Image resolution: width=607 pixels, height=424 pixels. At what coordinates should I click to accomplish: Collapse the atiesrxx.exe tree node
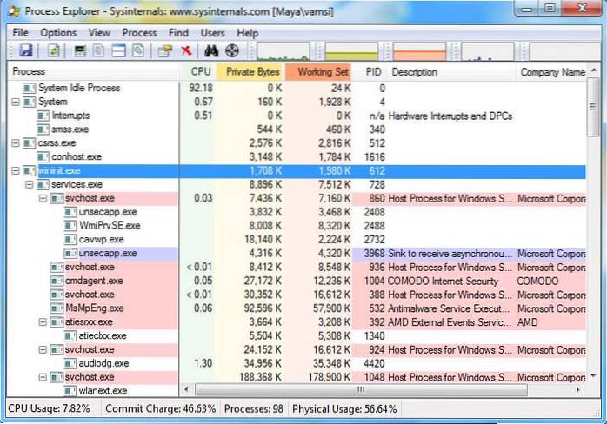pos(43,321)
